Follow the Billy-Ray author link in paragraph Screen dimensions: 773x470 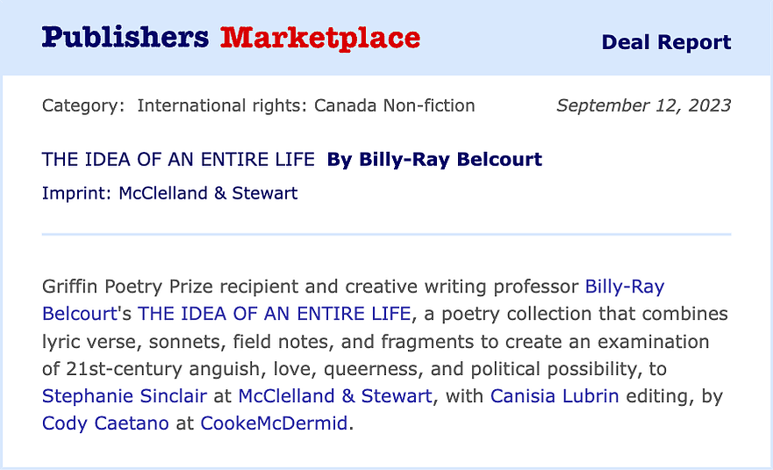625,286
